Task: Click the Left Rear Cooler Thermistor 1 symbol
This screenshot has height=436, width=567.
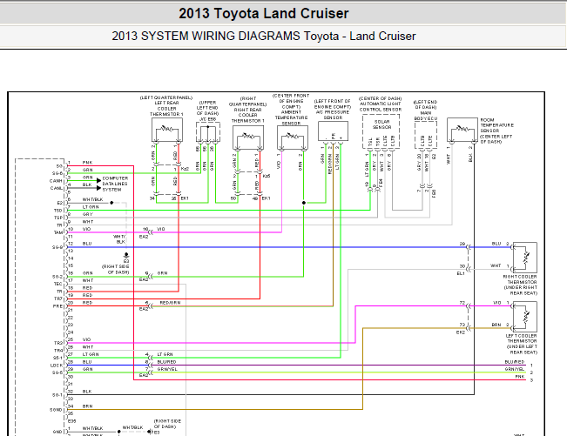Action: point(165,132)
